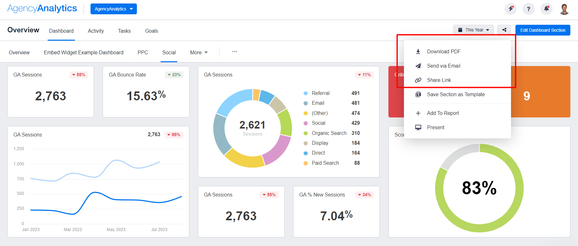Click the paper plane email icon
The height and width of the screenshot is (246, 578).
(x=418, y=66)
